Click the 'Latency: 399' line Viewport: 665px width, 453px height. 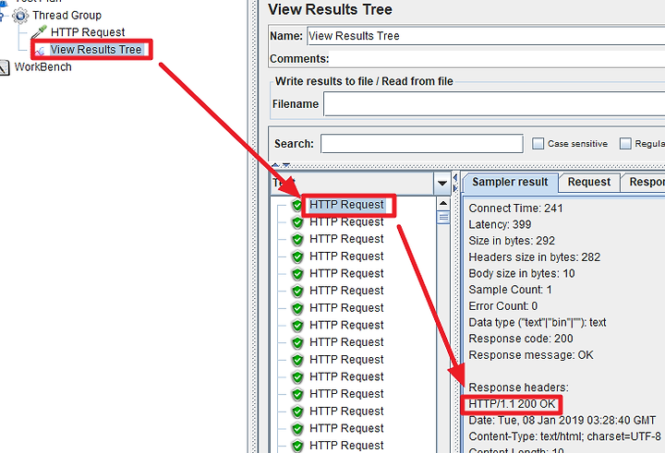[x=500, y=224]
